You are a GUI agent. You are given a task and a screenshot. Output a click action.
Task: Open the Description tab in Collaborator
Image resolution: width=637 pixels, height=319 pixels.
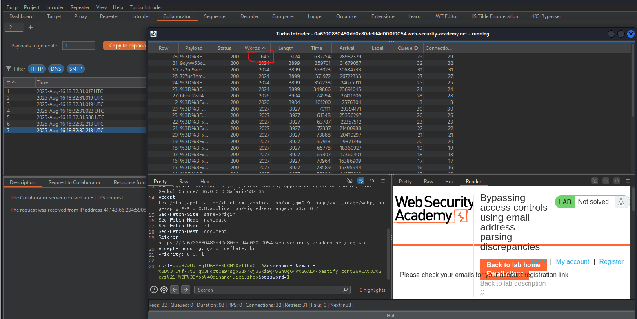pos(22,182)
